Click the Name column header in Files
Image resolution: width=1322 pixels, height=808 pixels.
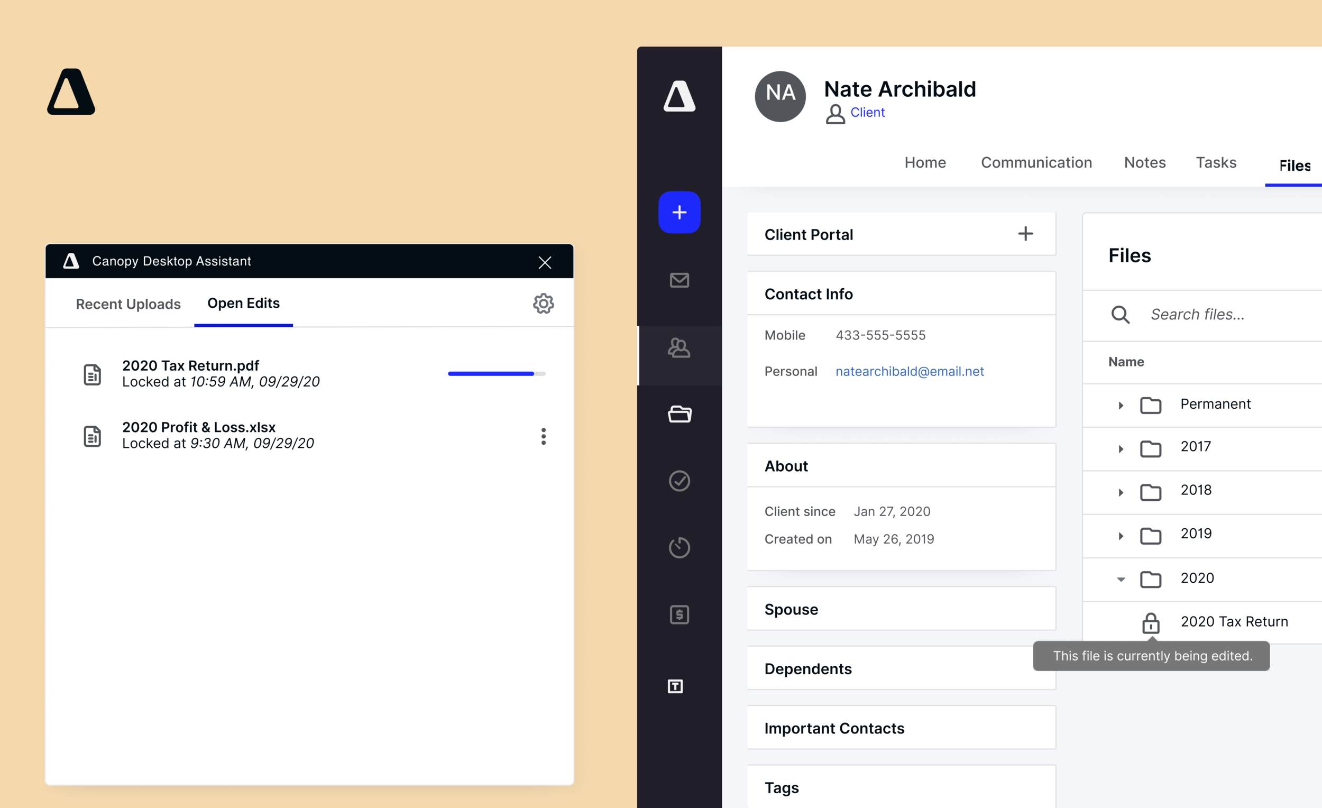point(1126,362)
